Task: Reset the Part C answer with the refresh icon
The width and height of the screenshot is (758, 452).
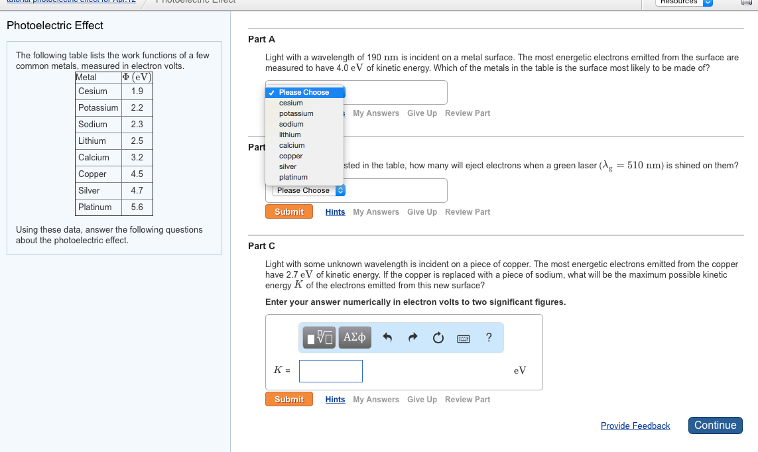Action: (438, 337)
